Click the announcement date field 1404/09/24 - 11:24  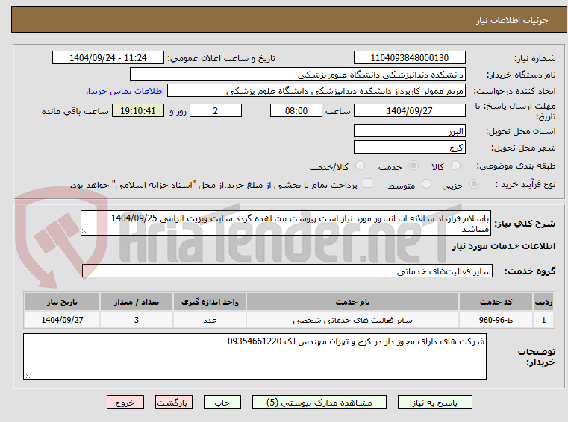pyautogui.click(x=108, y=58)
